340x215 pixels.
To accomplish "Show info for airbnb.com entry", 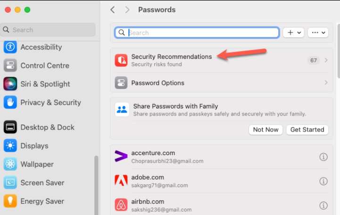I will (323, 205).
